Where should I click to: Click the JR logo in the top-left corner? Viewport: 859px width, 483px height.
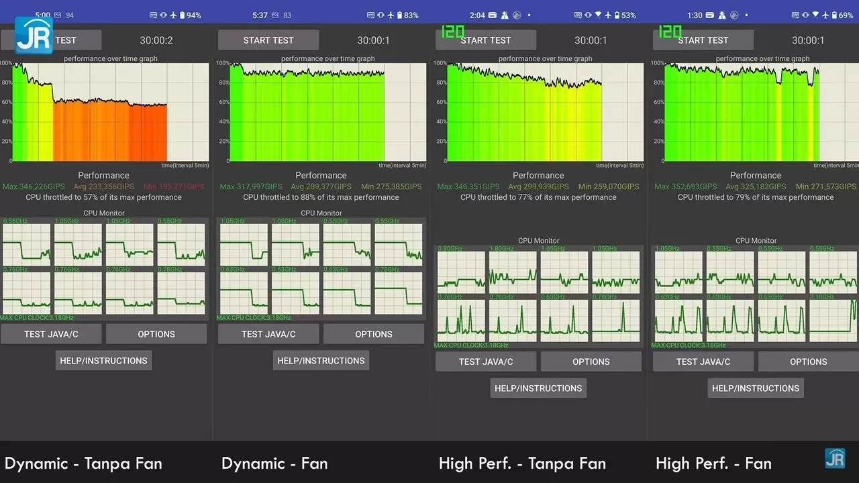click(x=34, y=37)
